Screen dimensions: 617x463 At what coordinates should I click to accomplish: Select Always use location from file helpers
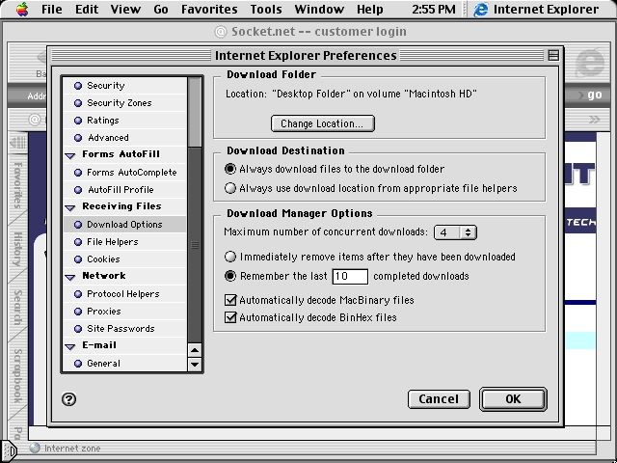point(230,188)
